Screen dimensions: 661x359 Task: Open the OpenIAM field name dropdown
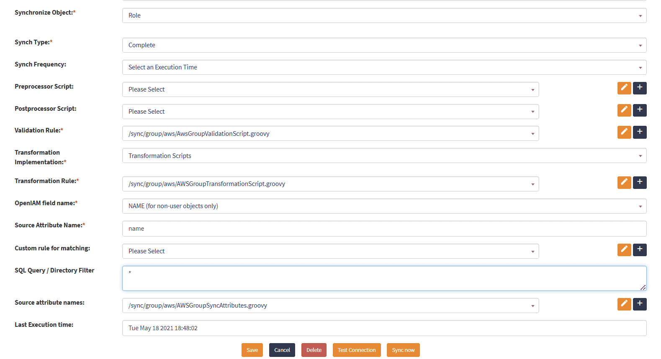pyautogui.click(x=384, y=206)
